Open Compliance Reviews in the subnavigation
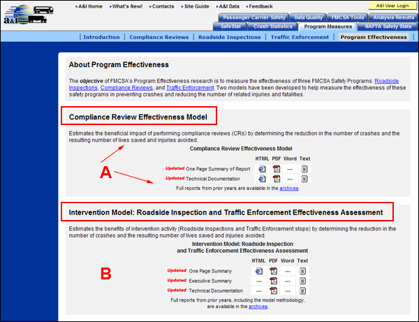Image resolution: width=419 pixels, height=322 pixels. pos(159,37)
